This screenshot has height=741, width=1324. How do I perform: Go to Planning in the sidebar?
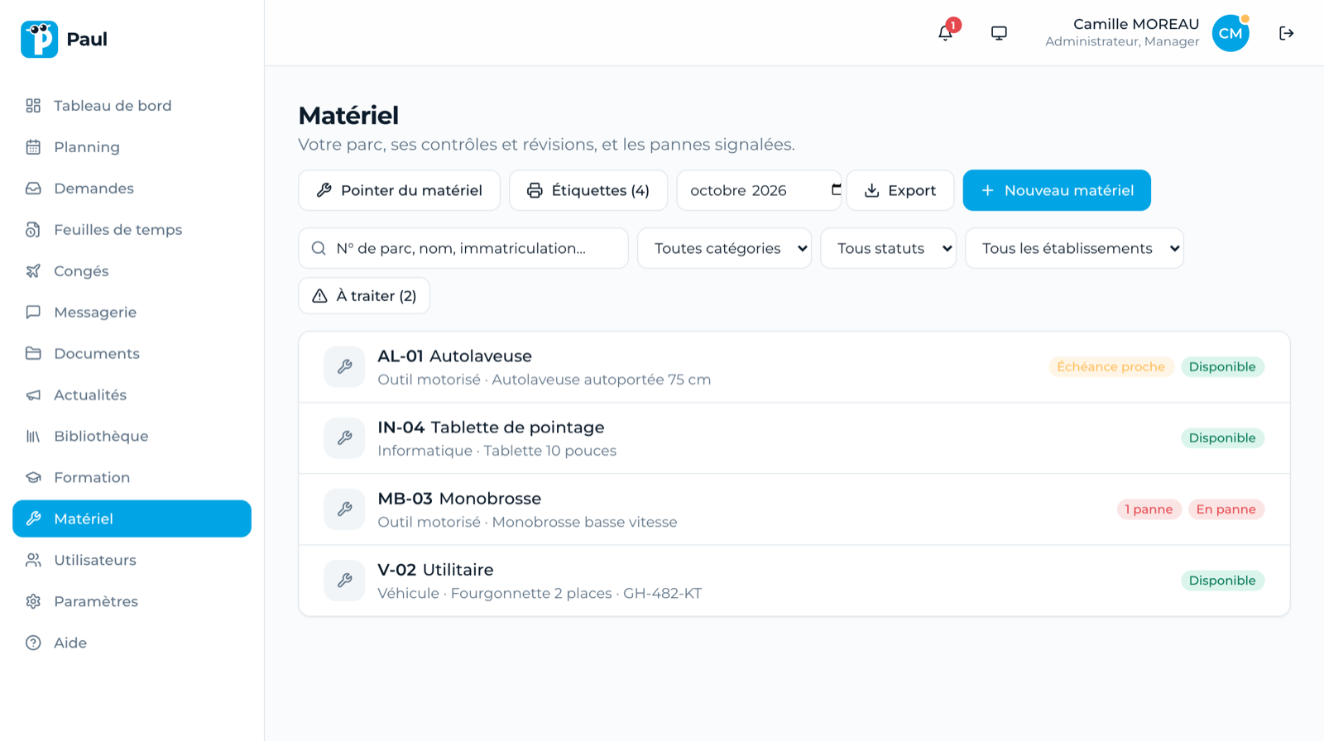[x=132, y=147]
